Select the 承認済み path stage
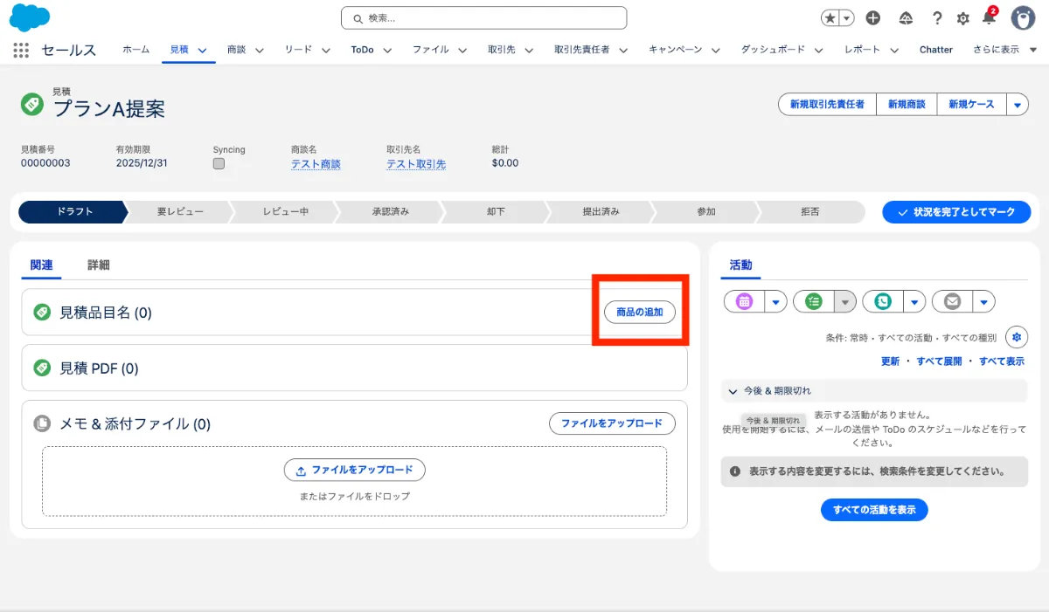 pos(390,211)
